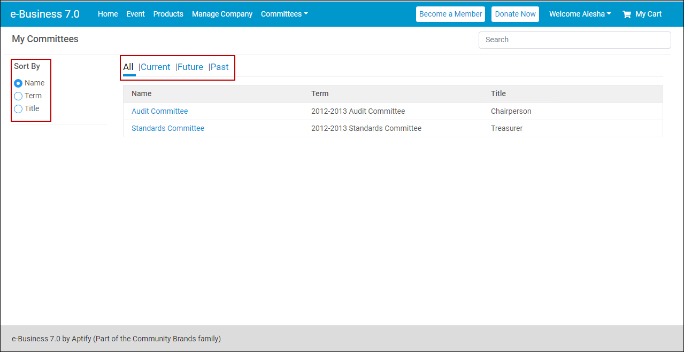Screen dimensions: 684x352
Task: Click the e-Business 7.0 brand link
Action: pos(45,14)
